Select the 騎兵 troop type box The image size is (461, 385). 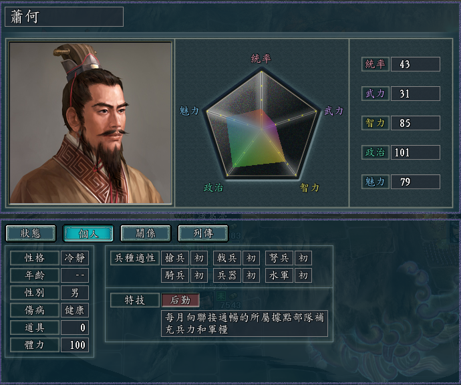175,275
